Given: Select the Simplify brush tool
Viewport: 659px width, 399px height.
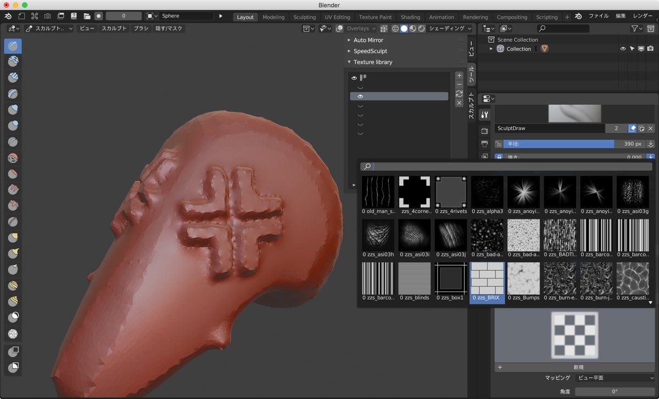Looking at the screenshot, I should (13, 333).
